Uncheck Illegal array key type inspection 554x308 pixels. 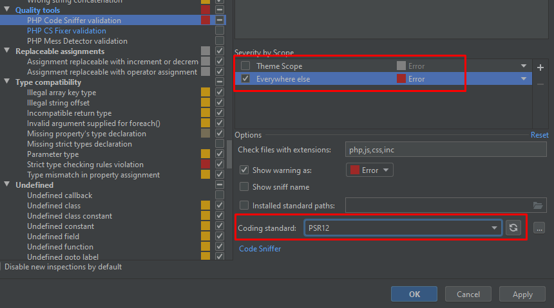click(x=220, y=92)
